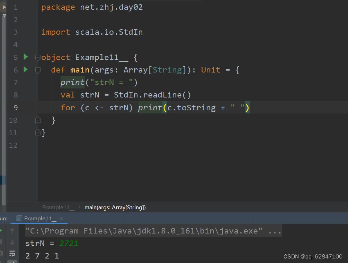
Task: Run main method from gutter line 6
Action: [x=26, y=70]
